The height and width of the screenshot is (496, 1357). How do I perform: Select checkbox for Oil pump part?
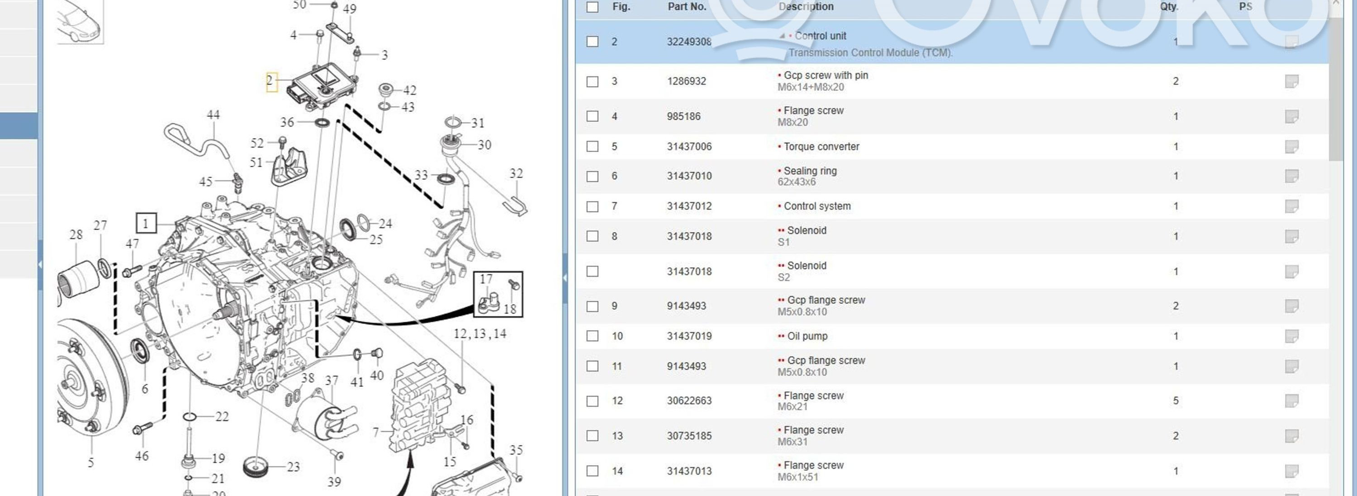point(593,336)
